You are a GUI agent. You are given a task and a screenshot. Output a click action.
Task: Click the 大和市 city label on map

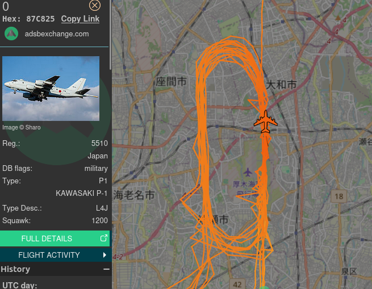pos(281,85)
